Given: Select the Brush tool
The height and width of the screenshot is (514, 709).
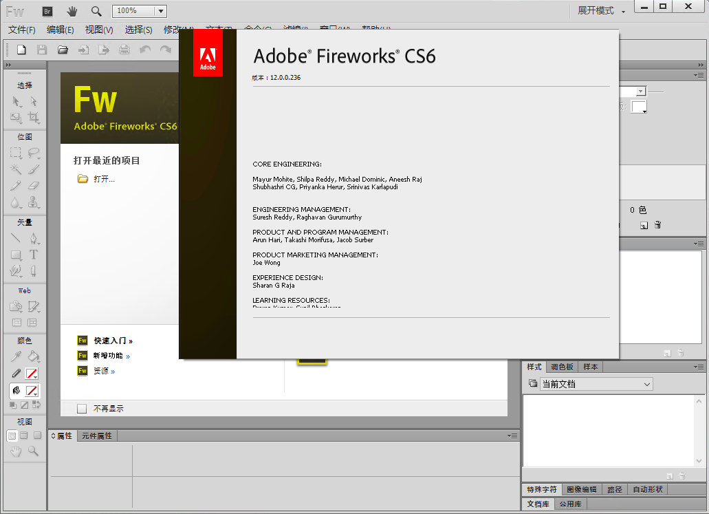Looking at the screenshot, I should coord(34,169).
